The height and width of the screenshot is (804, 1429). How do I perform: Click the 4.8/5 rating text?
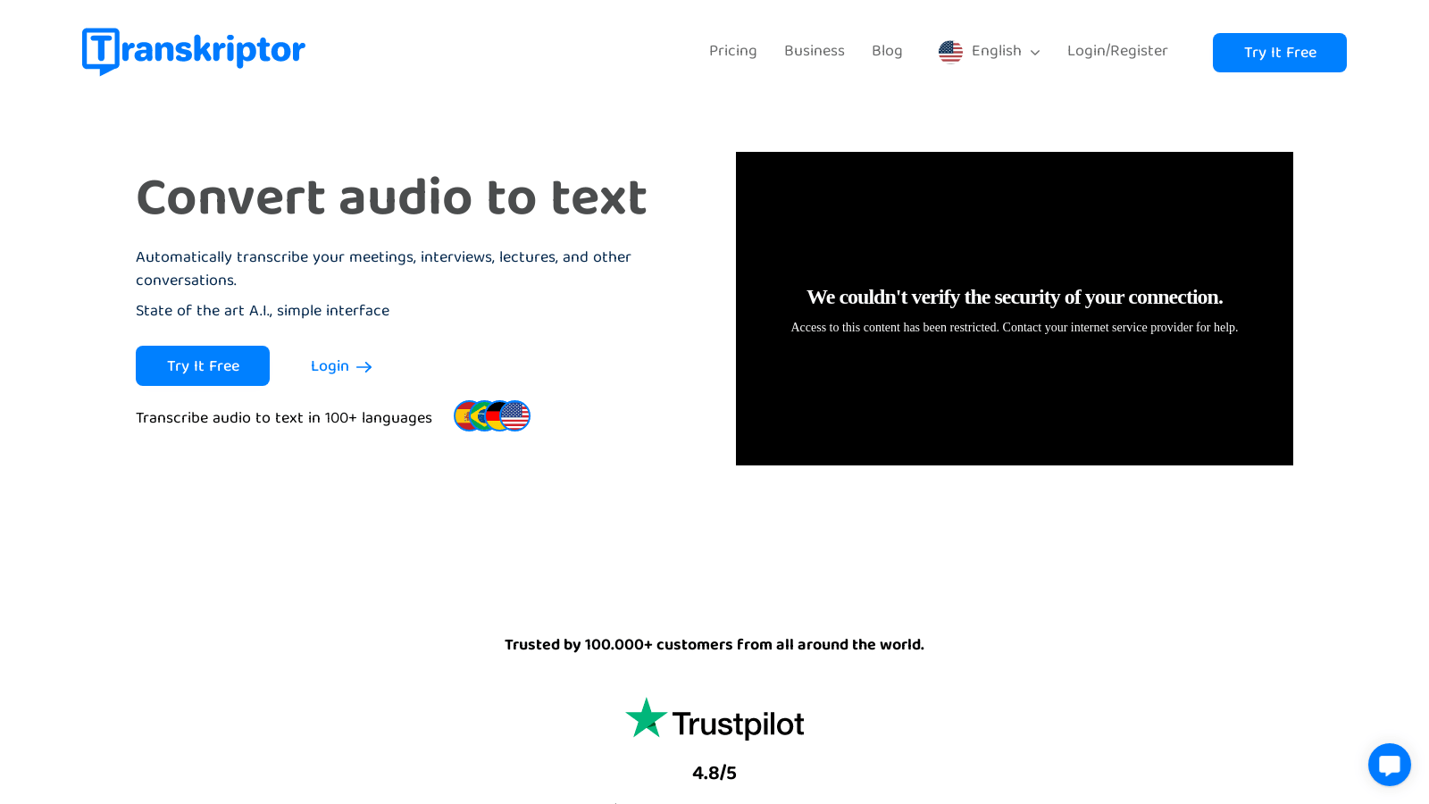point(714,773)
